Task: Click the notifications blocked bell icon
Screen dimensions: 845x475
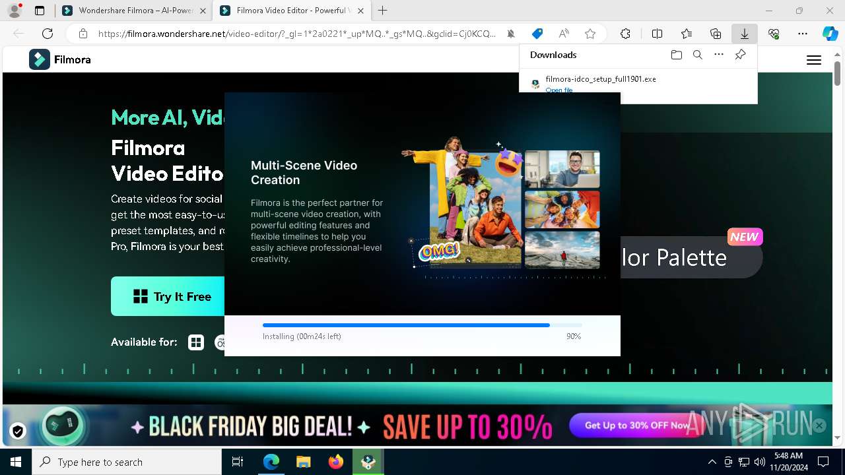Action: pyautogui.click(x=511, y=34)
